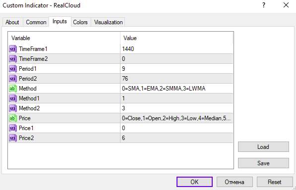296x190 pixels.
Task: Click the Period1 row icon
Action: pyautogui.click(x=13, y=69)
